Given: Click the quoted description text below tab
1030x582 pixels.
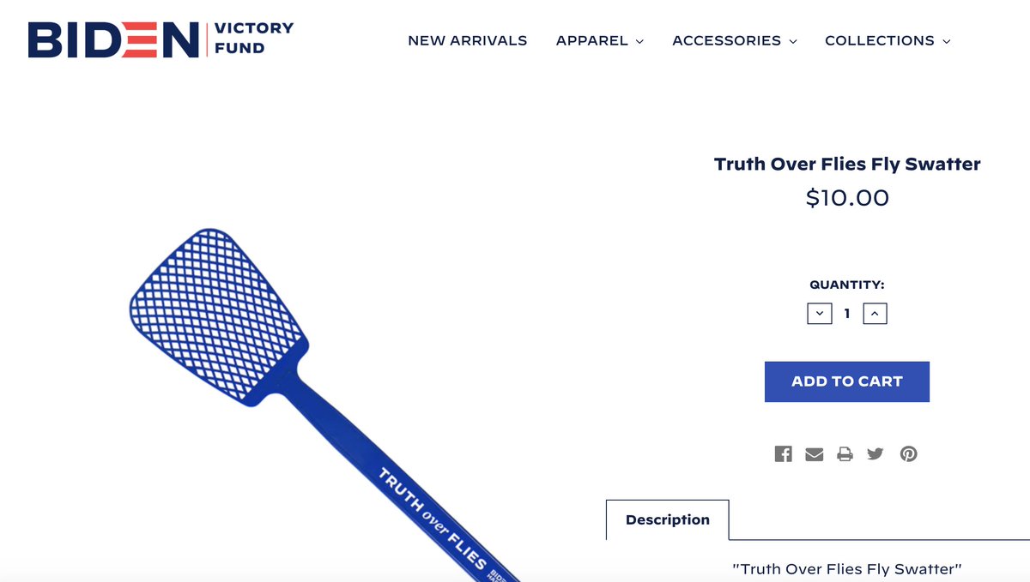Looking at the screenshot, I should tap(847, 568).
